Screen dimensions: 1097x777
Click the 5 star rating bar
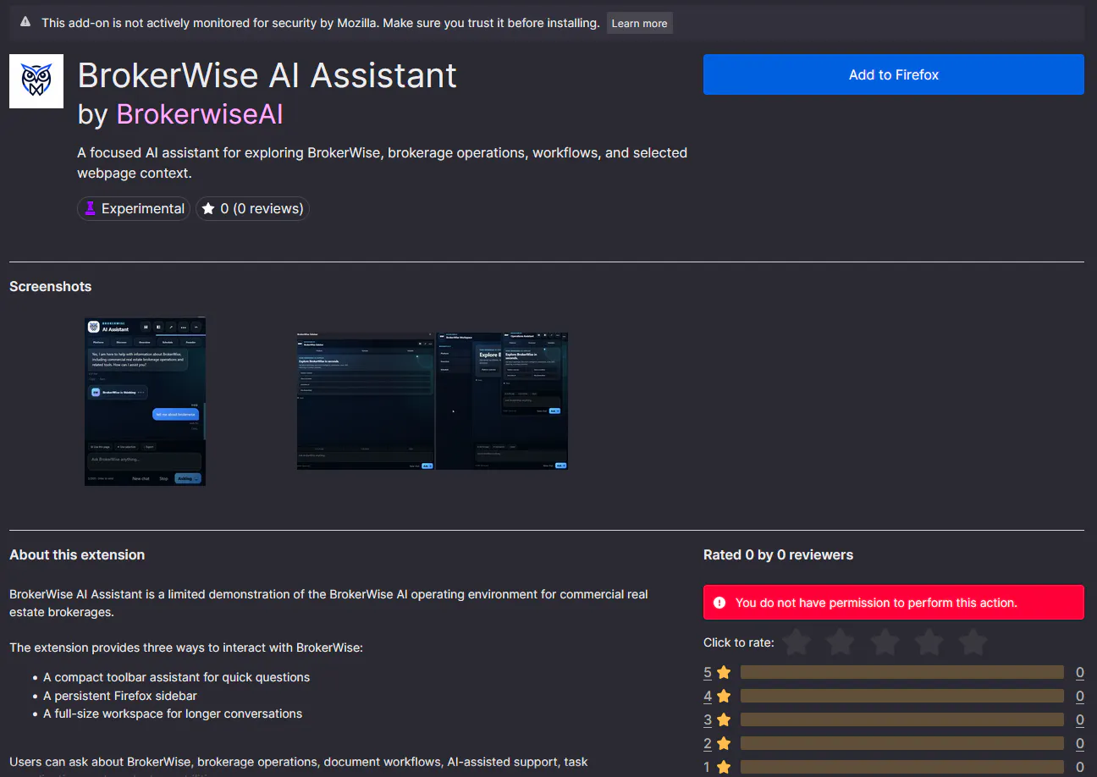(902, 672)
